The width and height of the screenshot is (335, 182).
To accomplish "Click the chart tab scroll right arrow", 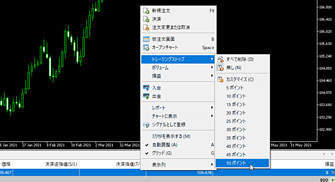I will pyautogui.click(x=332, y=154).
